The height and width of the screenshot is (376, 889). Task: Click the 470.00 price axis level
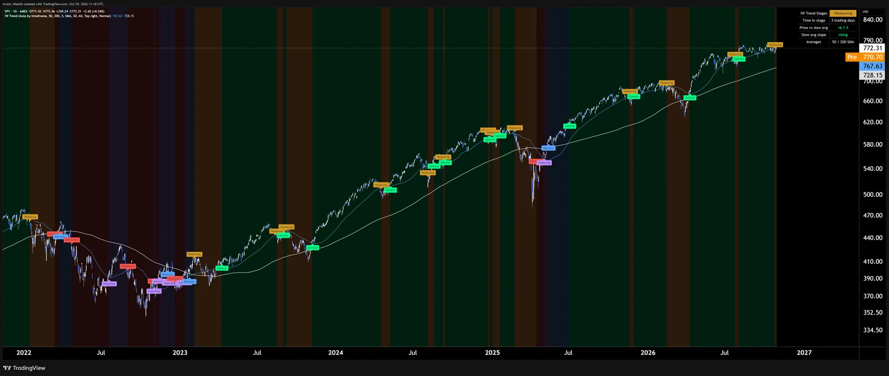click(x=872, y=215)
